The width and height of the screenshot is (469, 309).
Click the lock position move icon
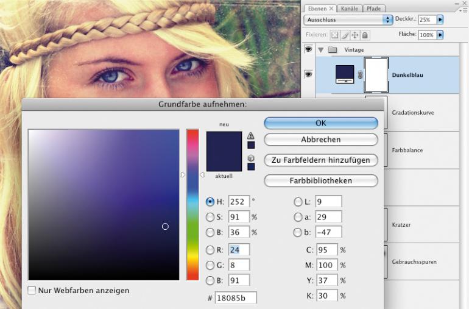point(354,35)
